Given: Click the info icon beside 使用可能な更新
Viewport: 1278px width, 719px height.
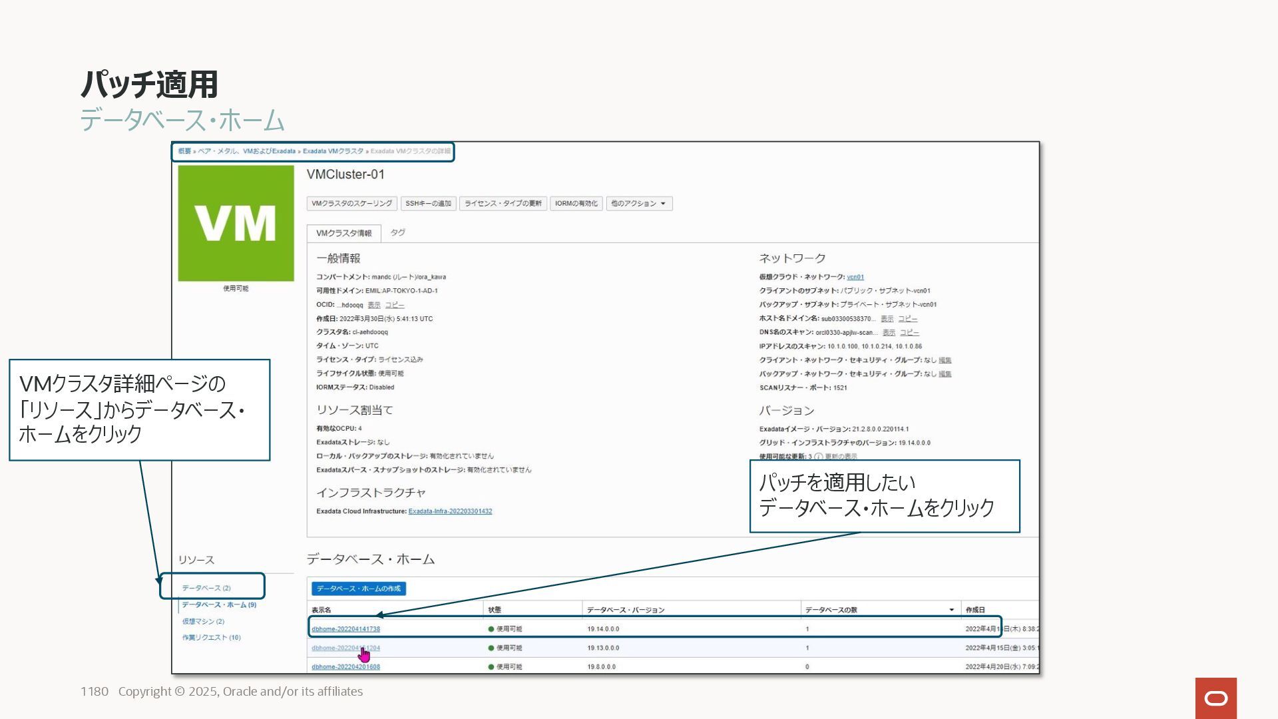Looking at the screenshot, I should coord(819,457).
